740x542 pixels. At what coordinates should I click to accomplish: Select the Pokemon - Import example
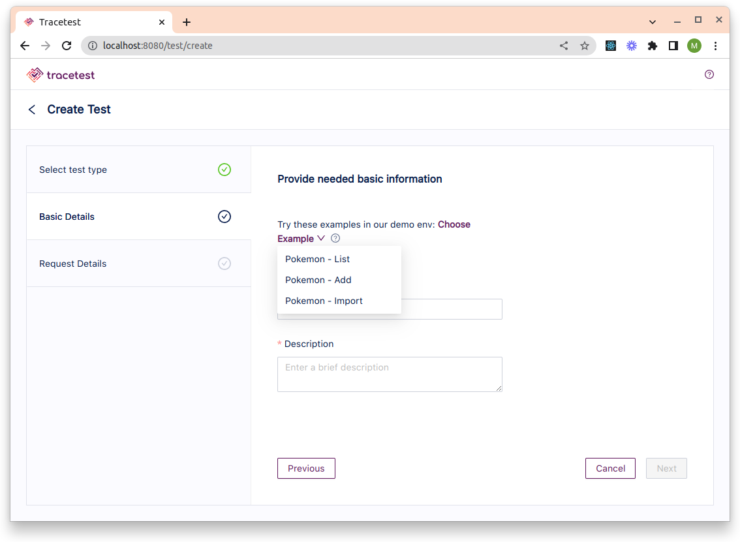[339, 301]
